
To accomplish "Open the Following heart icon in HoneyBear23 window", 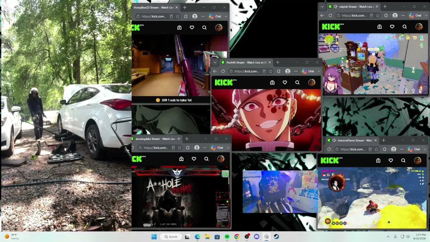I will (192, 28).
